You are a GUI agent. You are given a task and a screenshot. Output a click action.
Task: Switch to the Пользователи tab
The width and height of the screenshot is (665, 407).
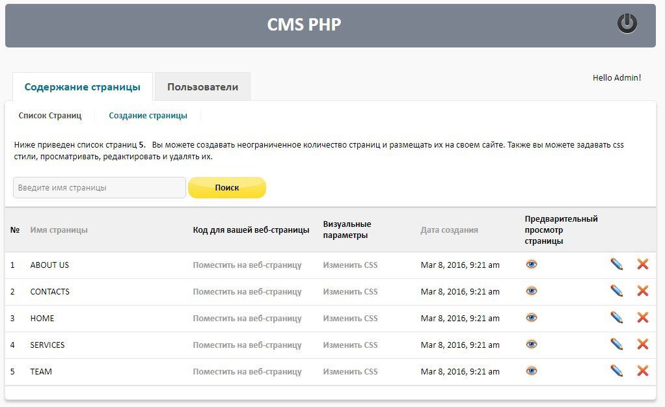tap(202, 87)
